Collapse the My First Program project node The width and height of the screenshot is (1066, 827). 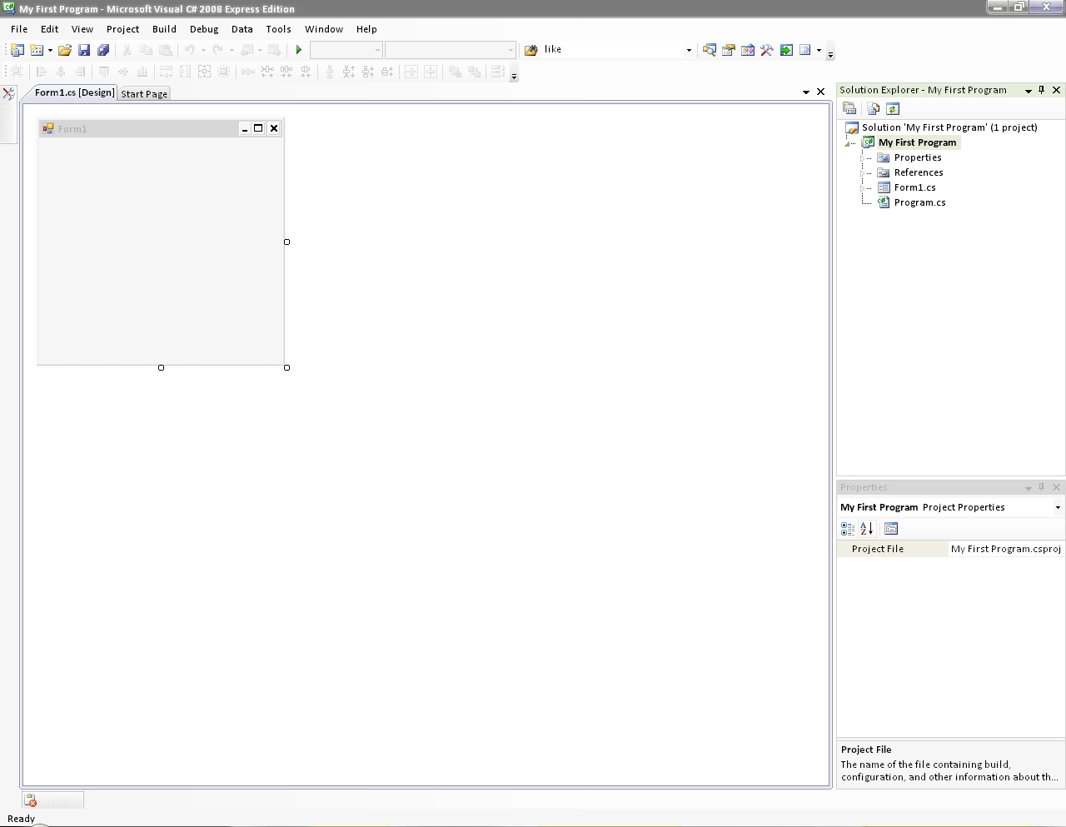(x=849, y=143)
